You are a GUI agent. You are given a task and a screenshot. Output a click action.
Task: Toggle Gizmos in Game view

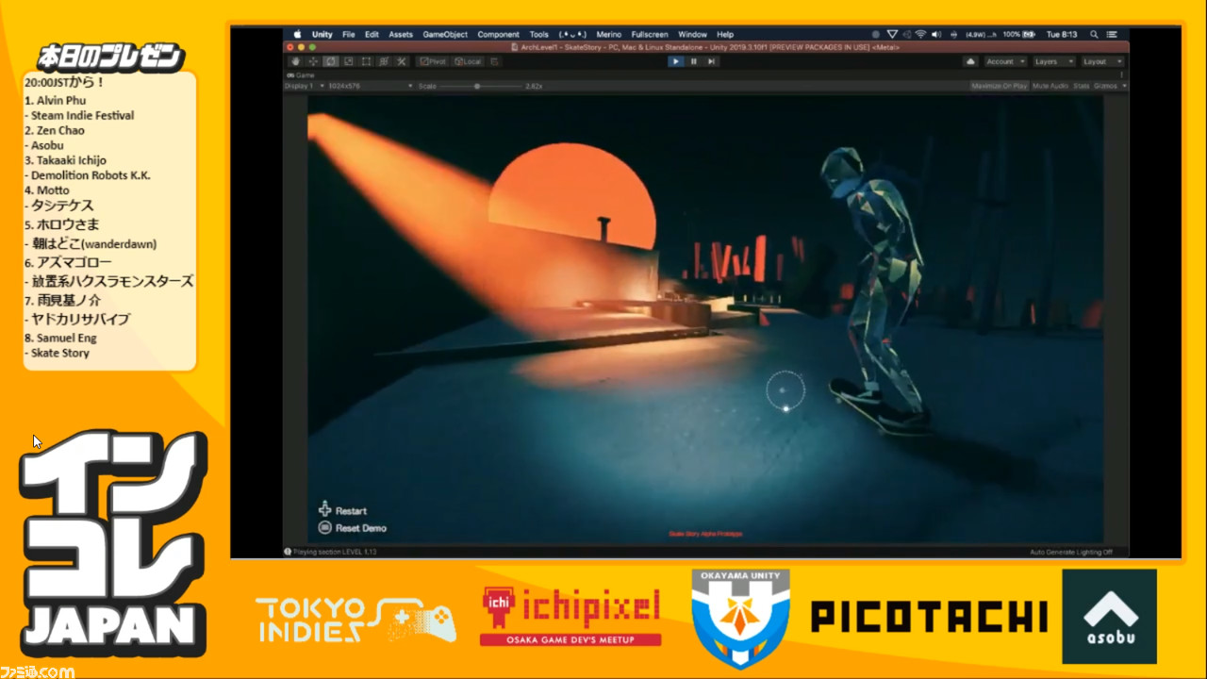1105,86
